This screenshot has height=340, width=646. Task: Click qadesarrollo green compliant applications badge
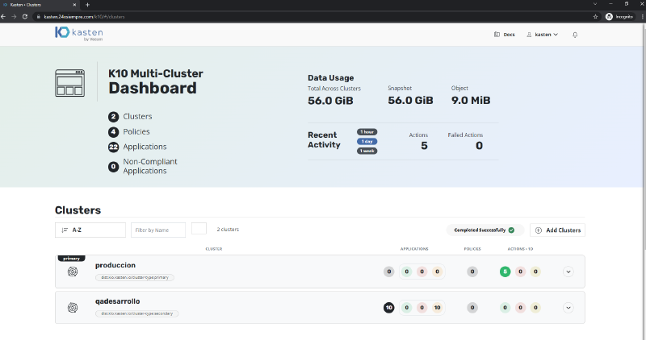pyautogui.click(x=407, y=308)
